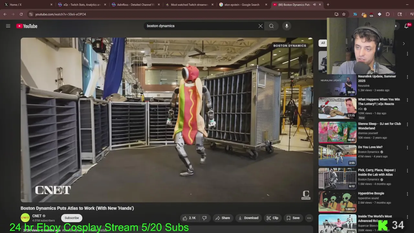Open the Sienna Sleep DJ set thumbnail

[x=337, y=132]
